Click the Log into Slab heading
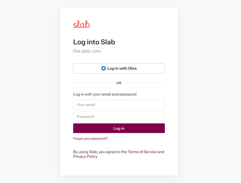 pos(94,42)
